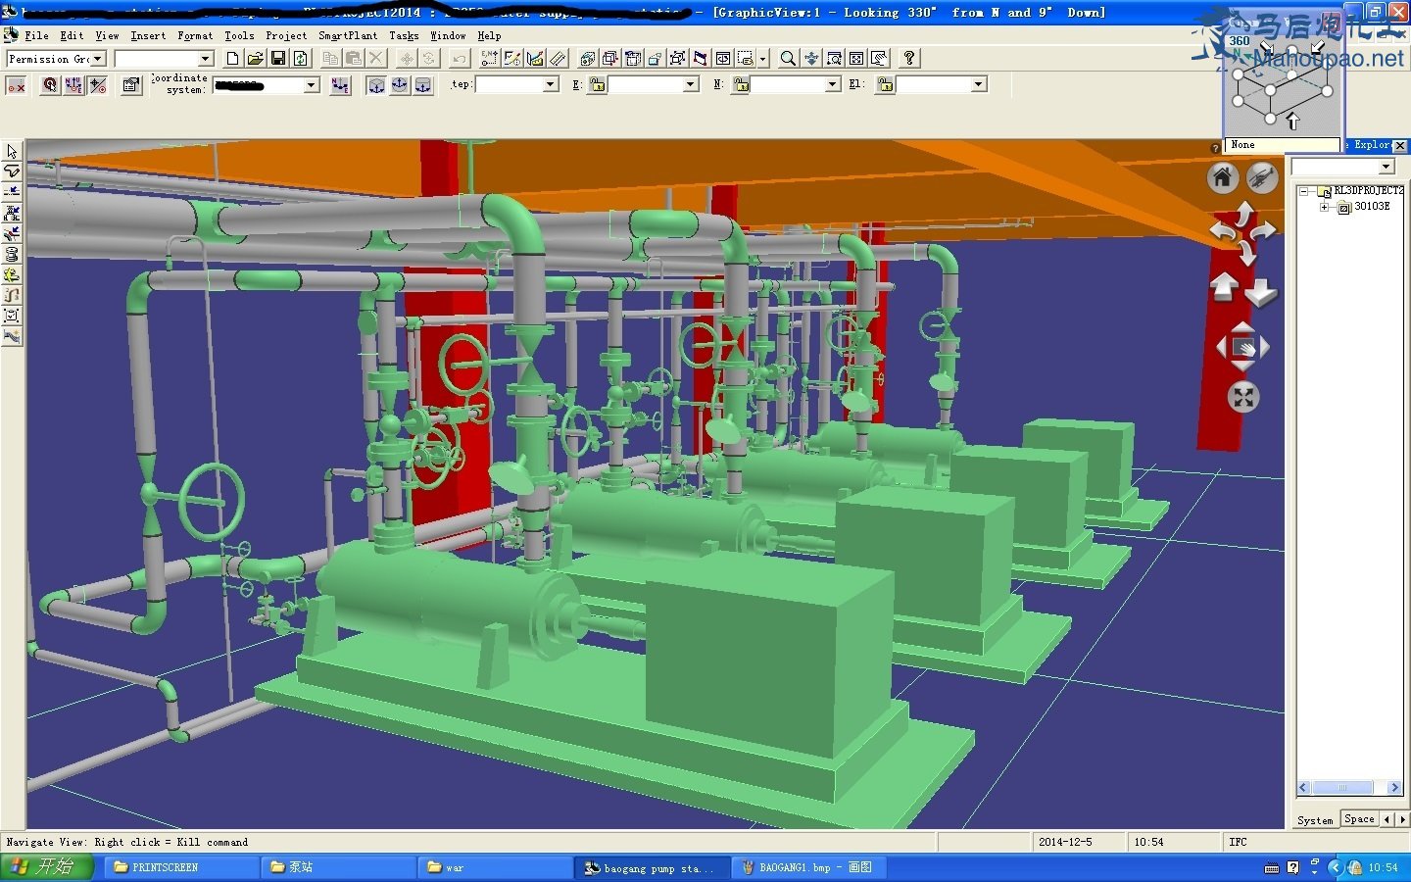Open the SmartPlant menu
The image size is (1411, 882).
[348, 35]
